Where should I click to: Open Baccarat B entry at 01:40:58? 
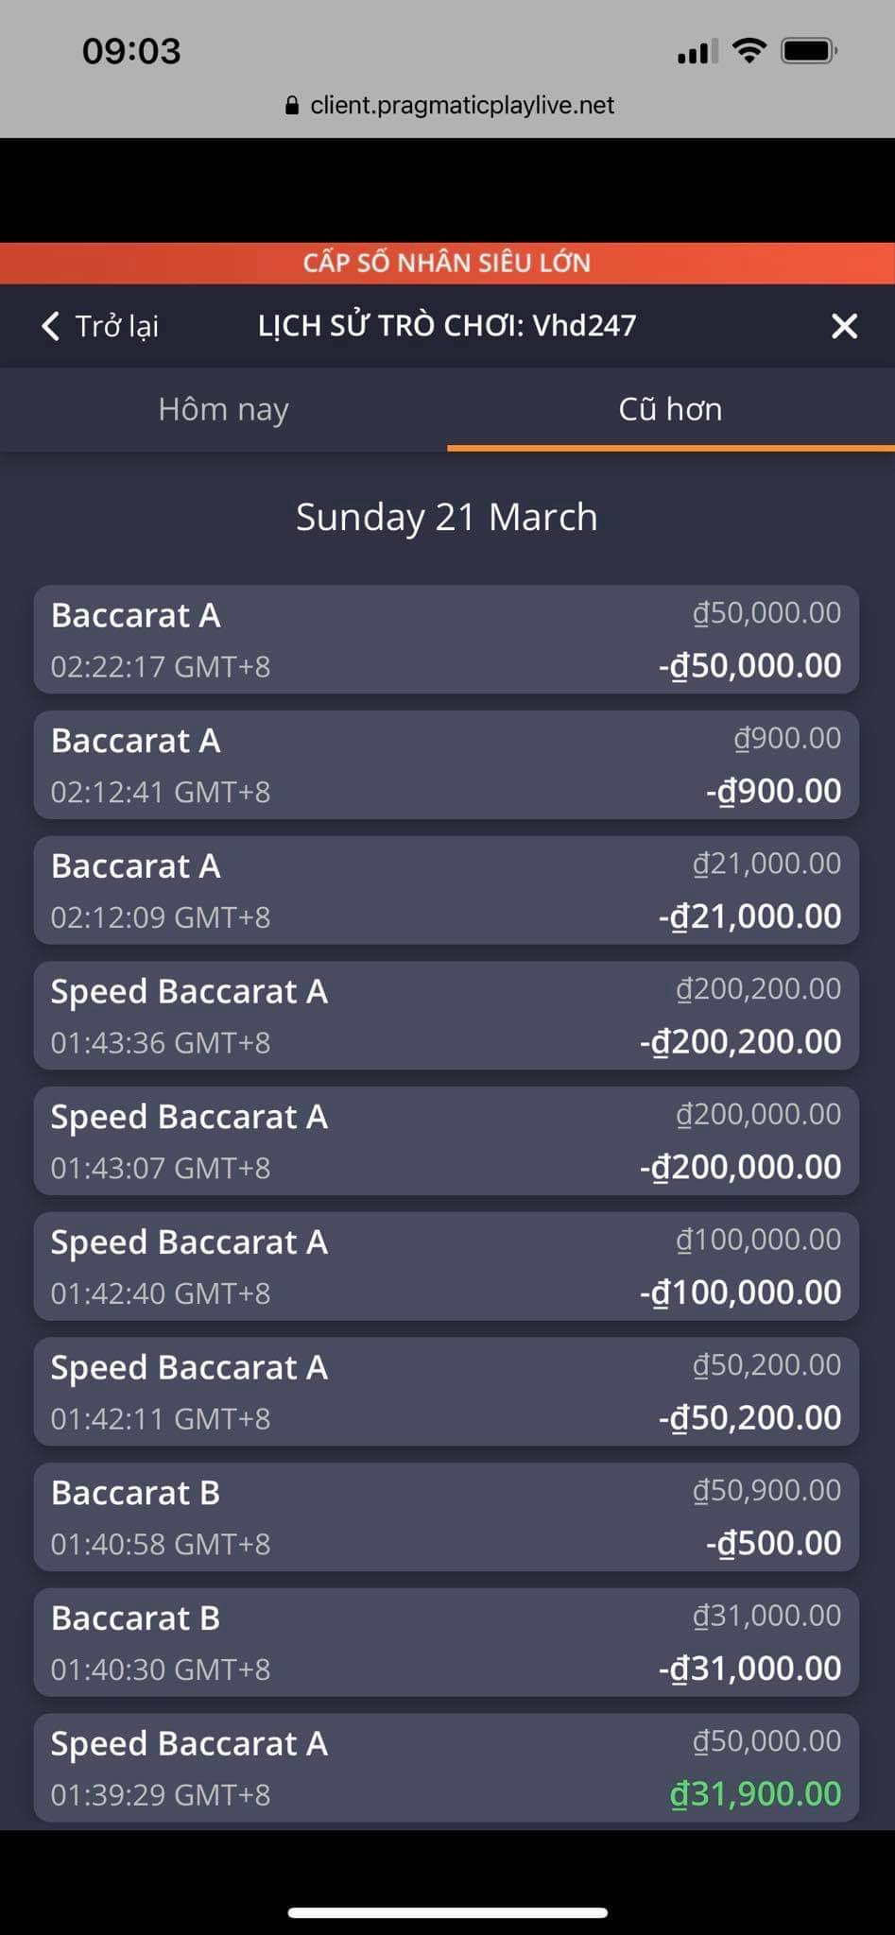tap(446, 1517)
